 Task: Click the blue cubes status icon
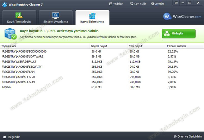coord(11,34)
